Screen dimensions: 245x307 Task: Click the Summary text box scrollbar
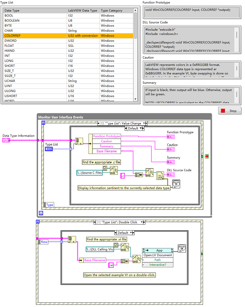point(237,94)
